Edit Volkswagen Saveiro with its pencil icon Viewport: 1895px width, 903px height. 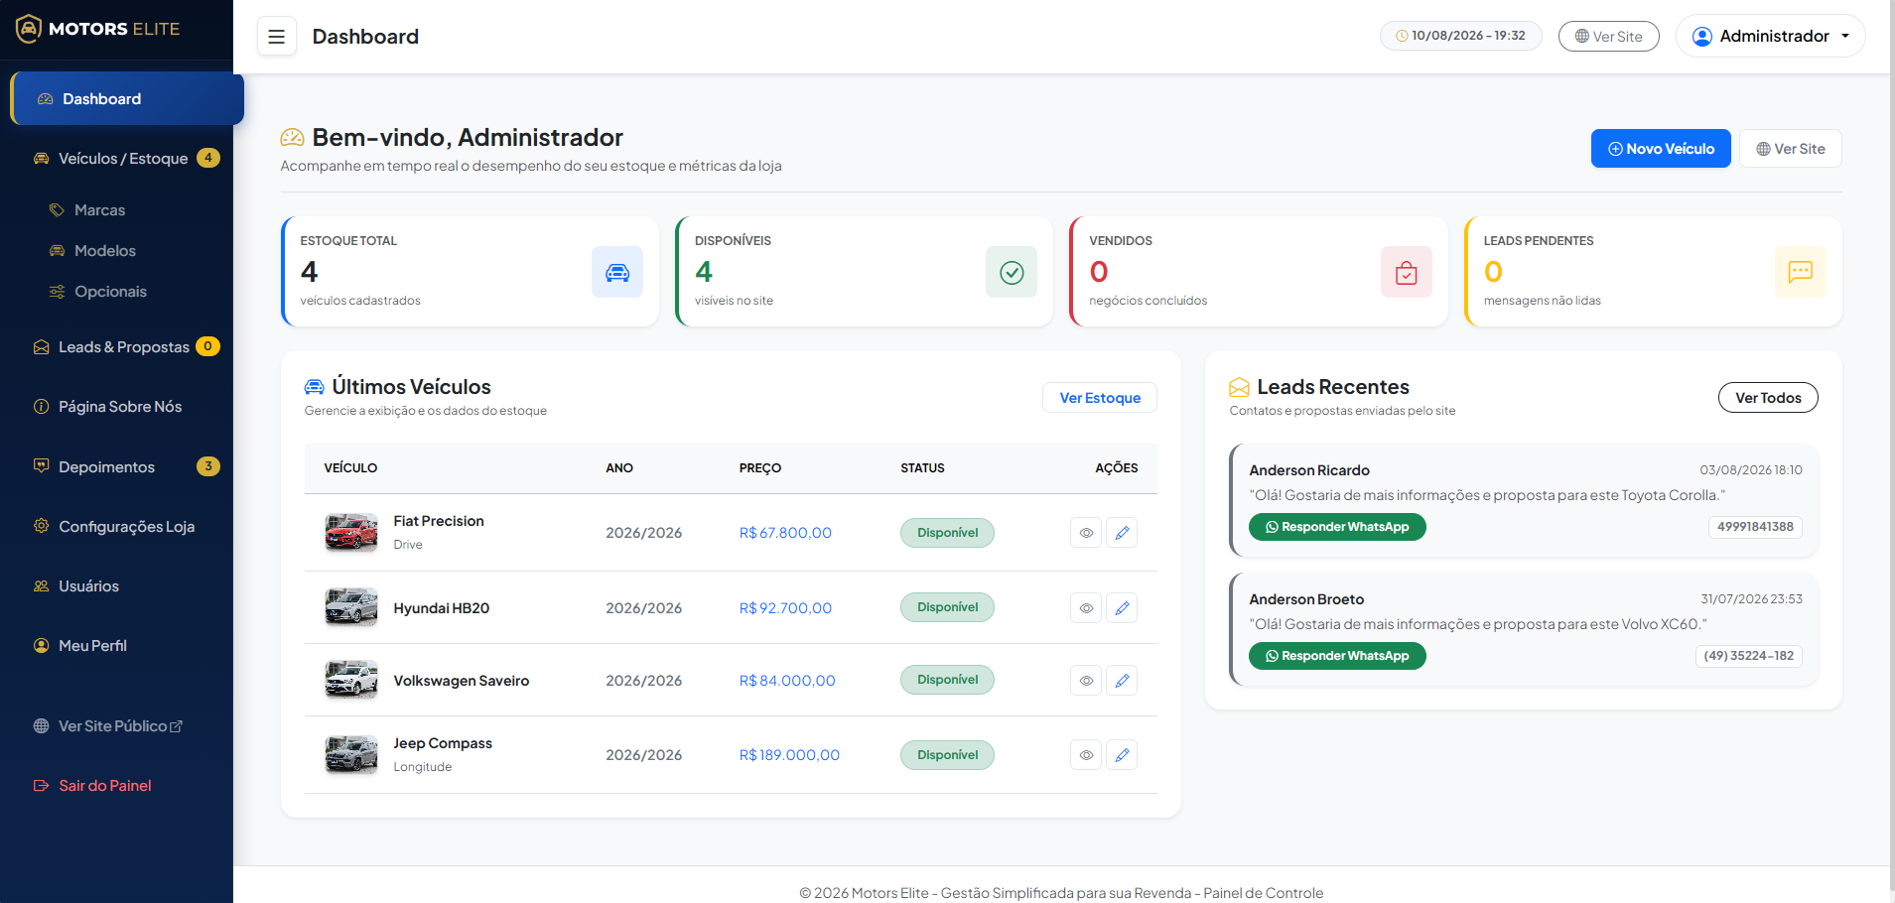1122,681
